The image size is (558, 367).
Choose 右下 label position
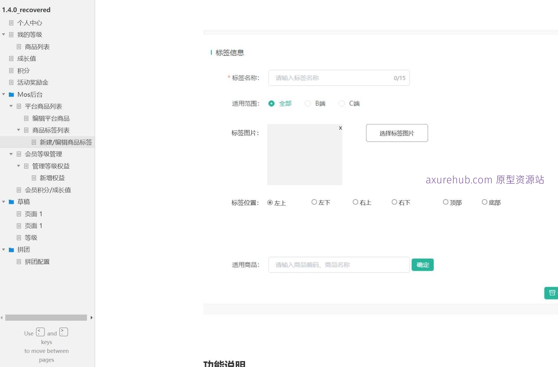394,202
